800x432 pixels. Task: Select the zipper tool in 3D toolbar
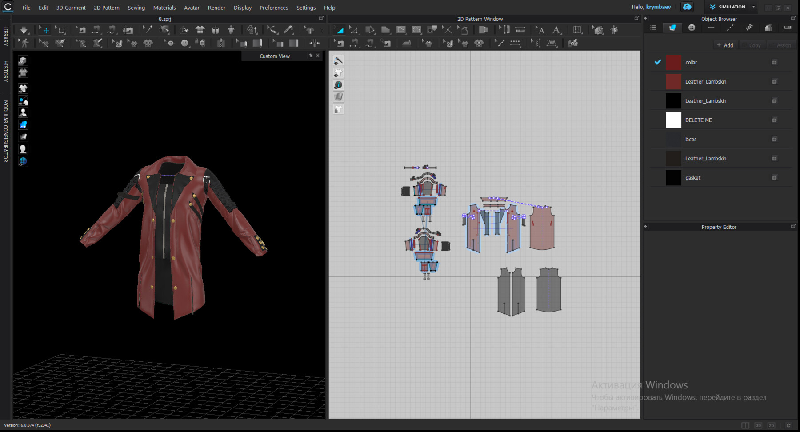(x=220, y=43)
